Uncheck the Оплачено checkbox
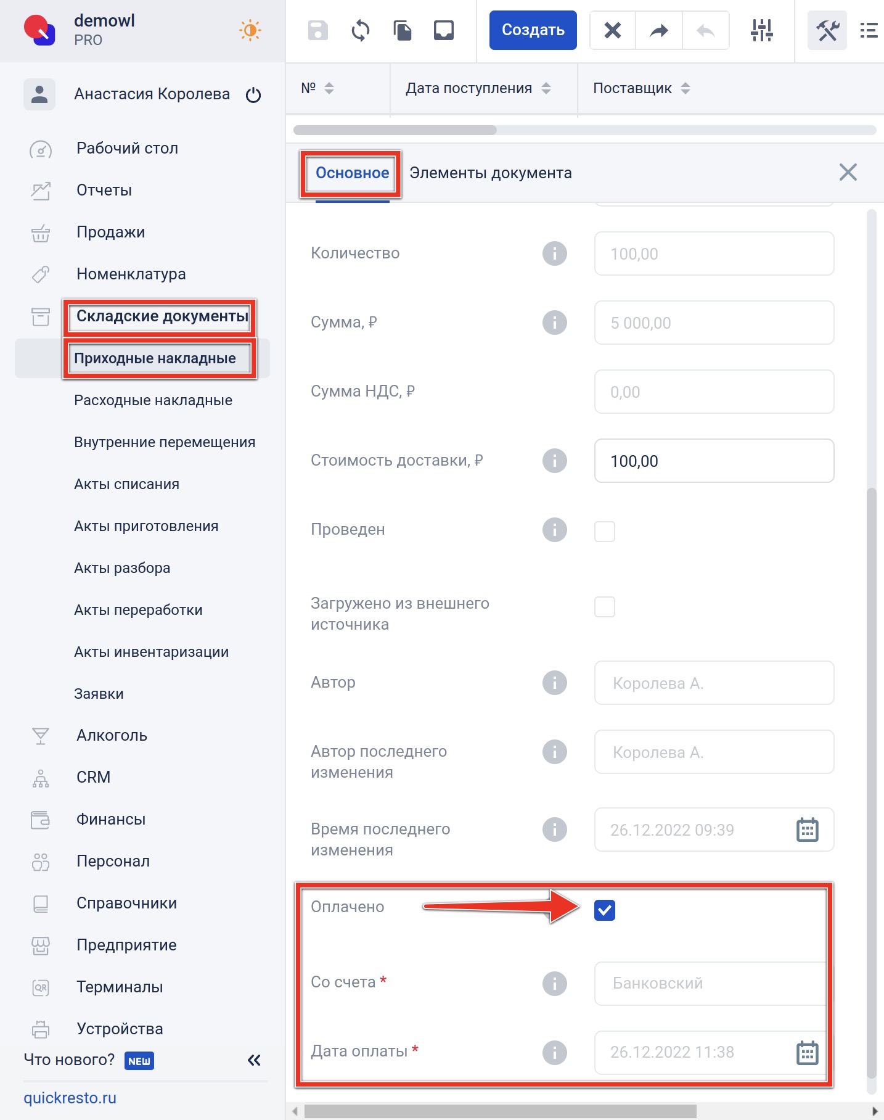 coord(605,910)
